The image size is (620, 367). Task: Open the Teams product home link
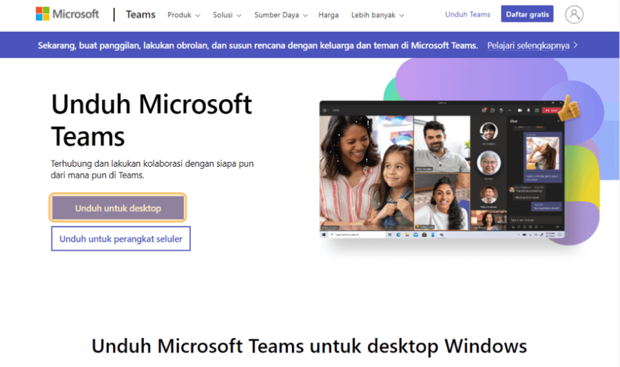[x=141, y=14]
